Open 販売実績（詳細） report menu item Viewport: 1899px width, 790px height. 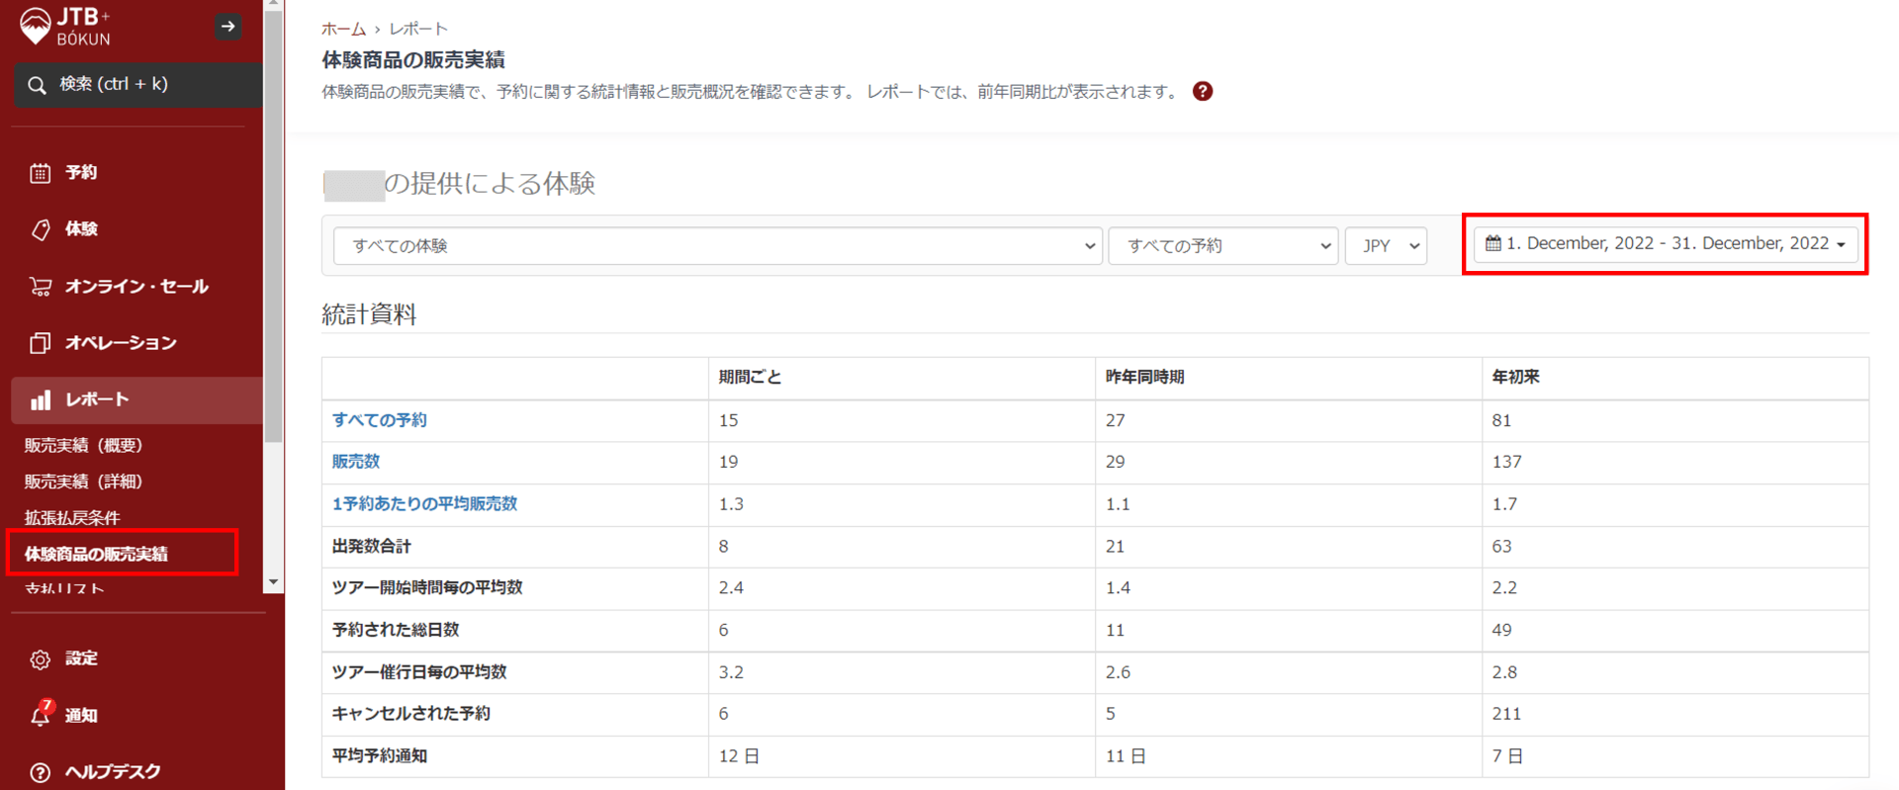point(84,482)
